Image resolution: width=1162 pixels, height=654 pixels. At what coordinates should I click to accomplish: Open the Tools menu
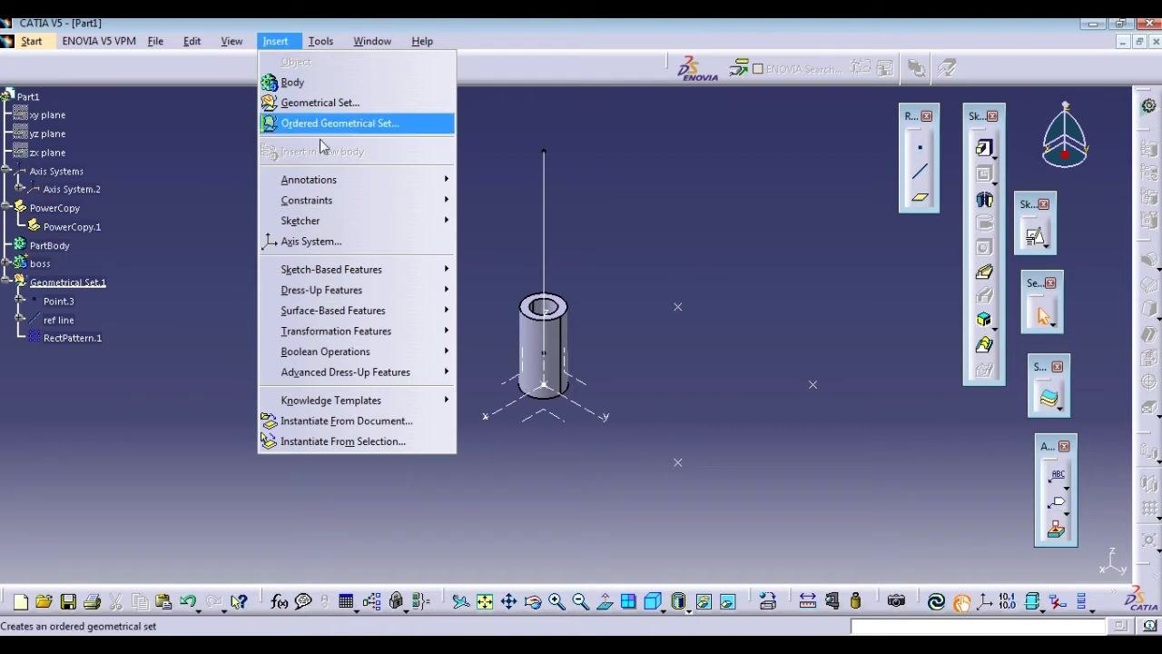(320, 41)
